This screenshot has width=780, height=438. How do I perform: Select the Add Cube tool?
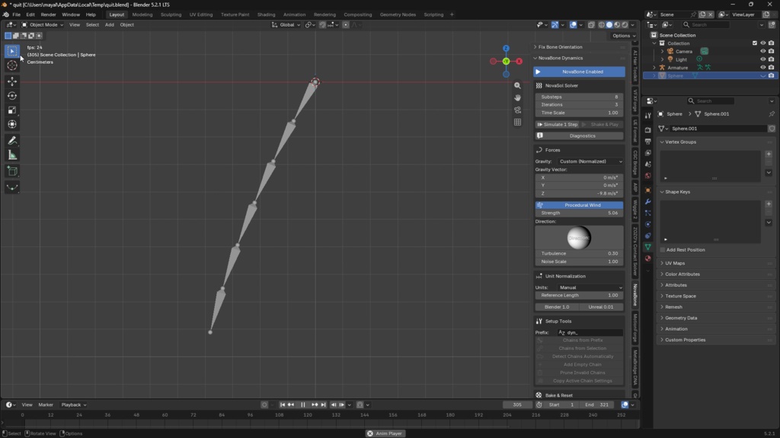(x=12, y=171)
